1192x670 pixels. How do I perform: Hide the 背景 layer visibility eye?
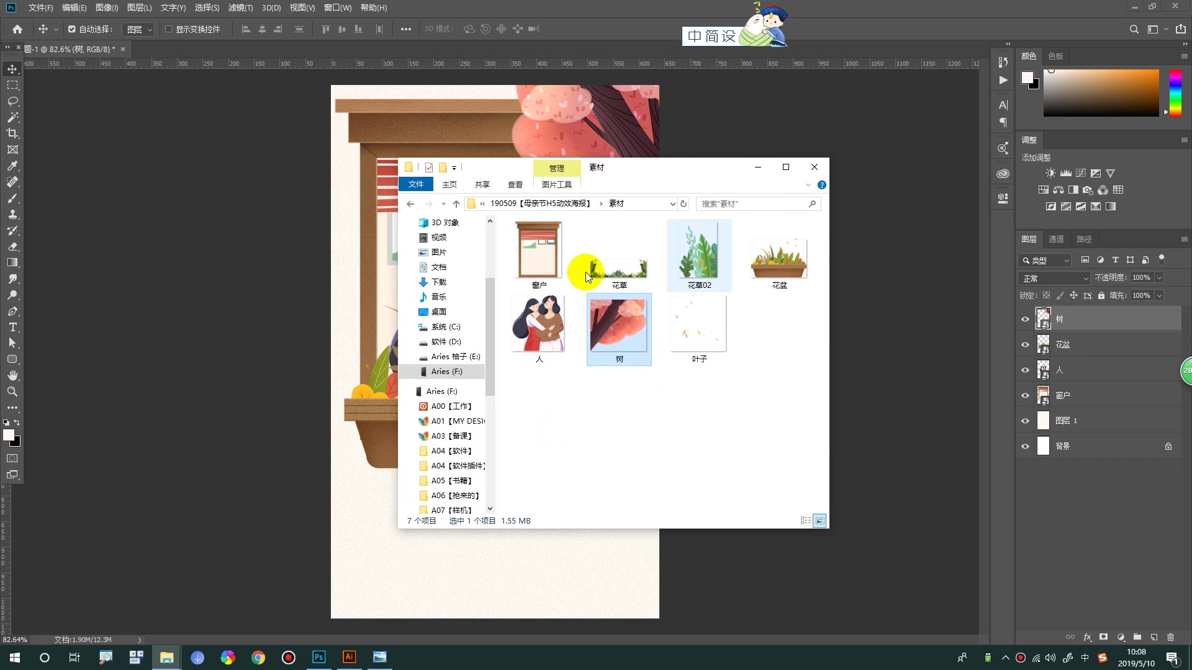click(1025, 446)
